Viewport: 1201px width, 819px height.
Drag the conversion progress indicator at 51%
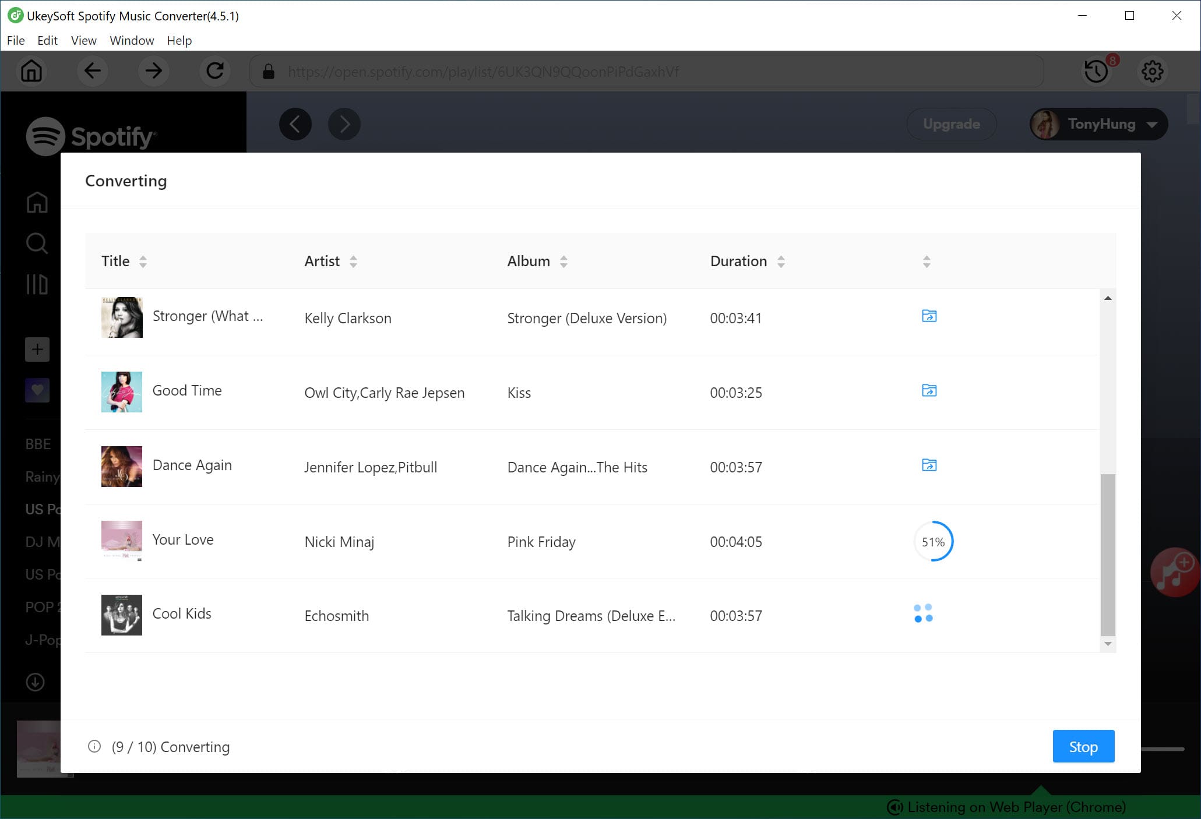[x=933, y=542]
